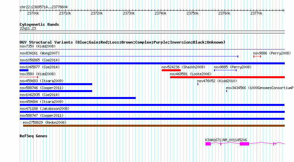Click the nsv459684 (Itsara2009) blue bar
The image size is (294, 162).
coord(152,105)
